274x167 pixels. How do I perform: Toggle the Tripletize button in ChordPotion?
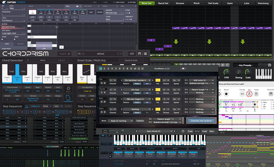[x=140, y=121]
